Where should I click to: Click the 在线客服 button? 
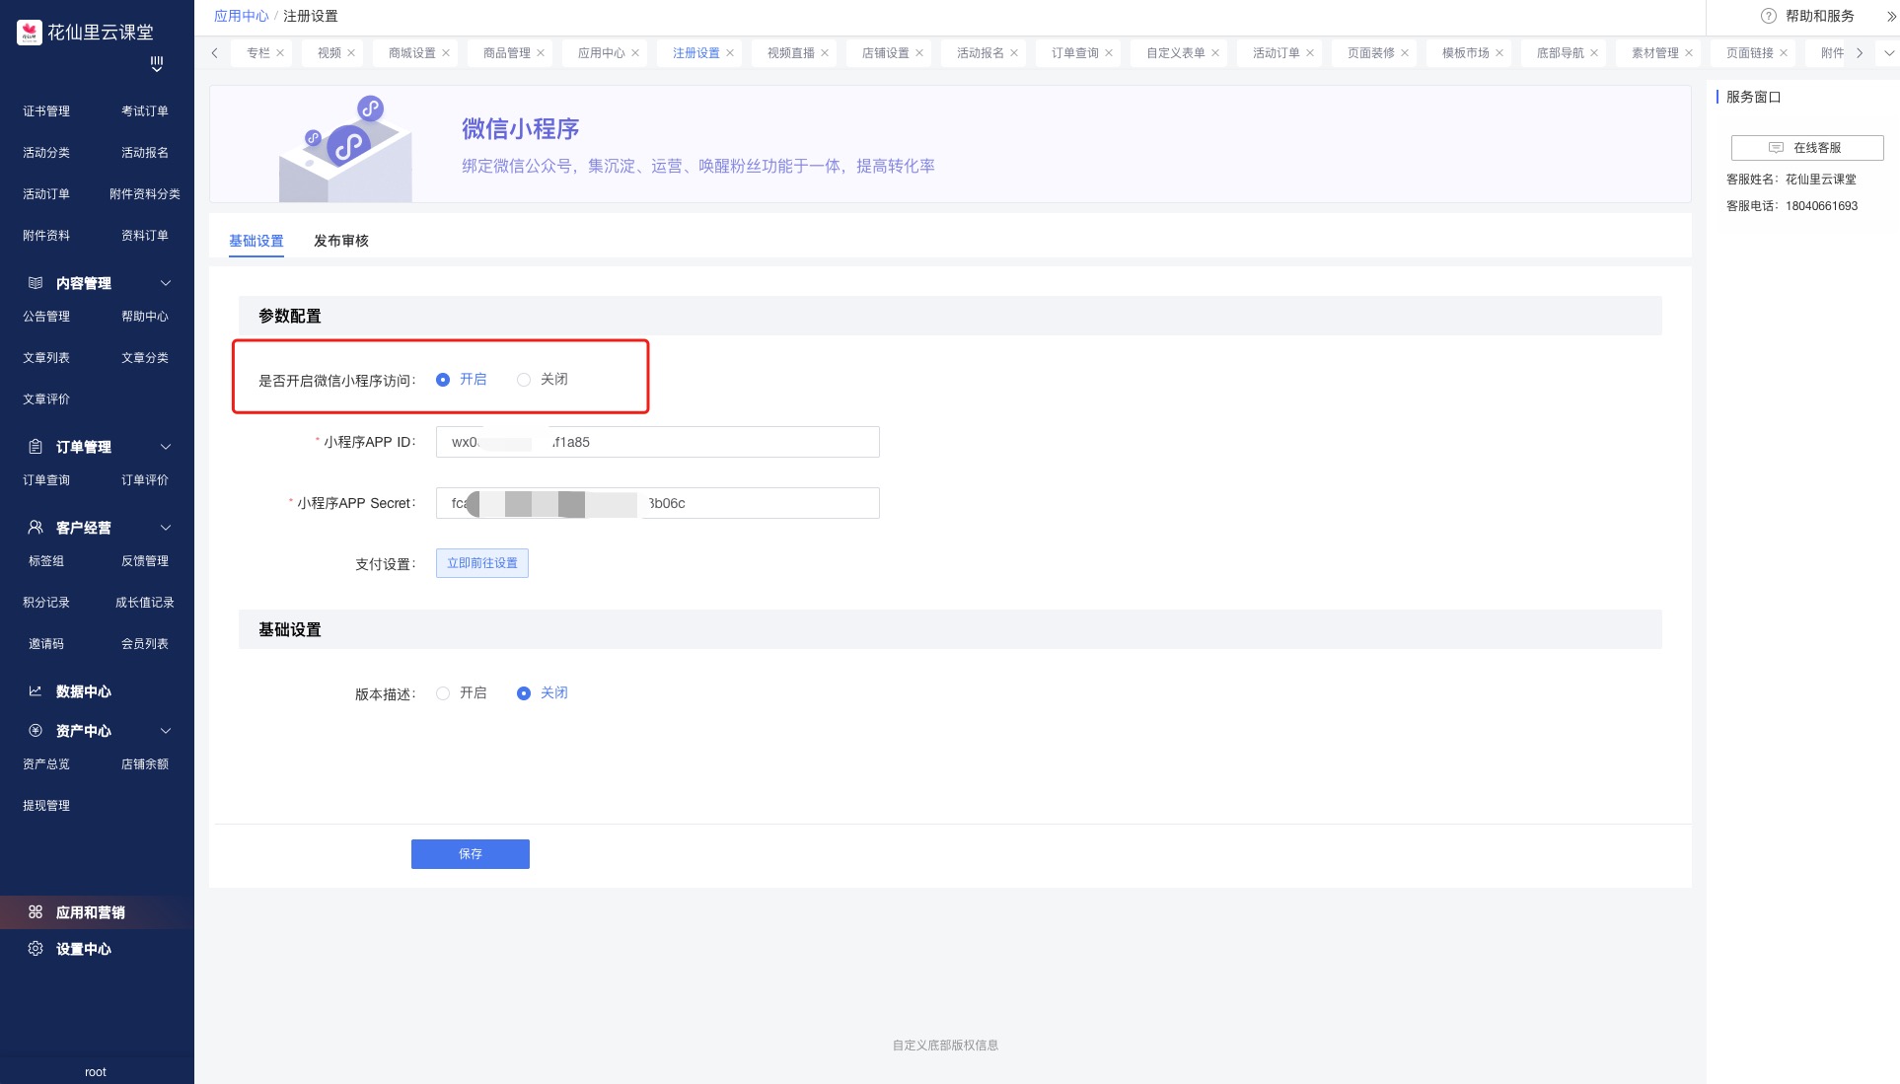click(x=1807, y=148)
